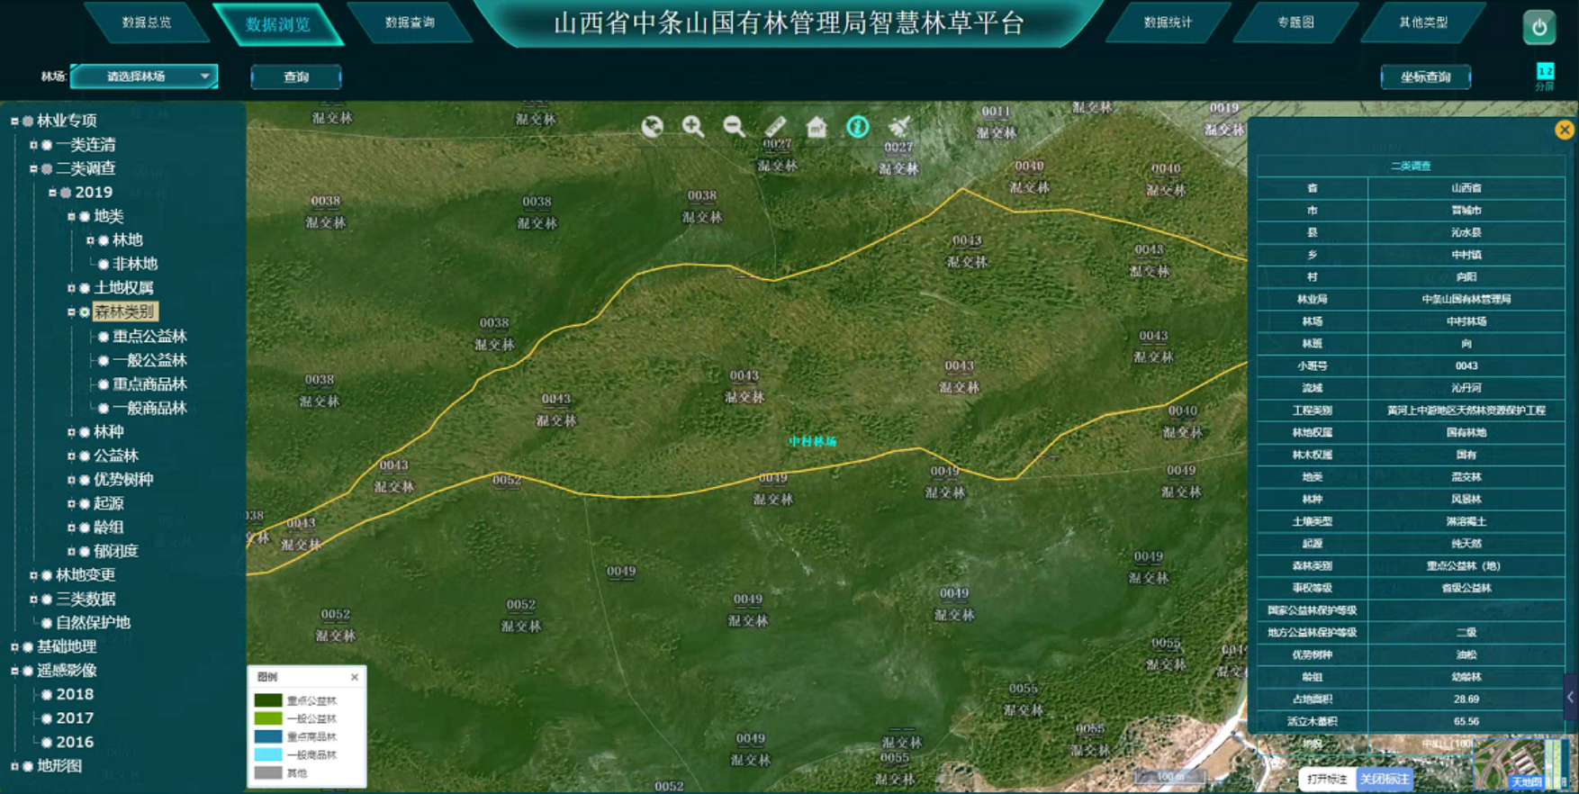Click the 打开标注 label button

click(x=1327, y=779)
